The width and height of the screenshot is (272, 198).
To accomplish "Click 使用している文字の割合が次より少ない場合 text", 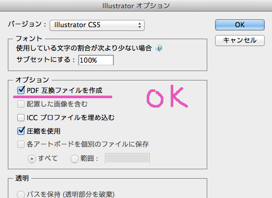I will tap(84, 48).
